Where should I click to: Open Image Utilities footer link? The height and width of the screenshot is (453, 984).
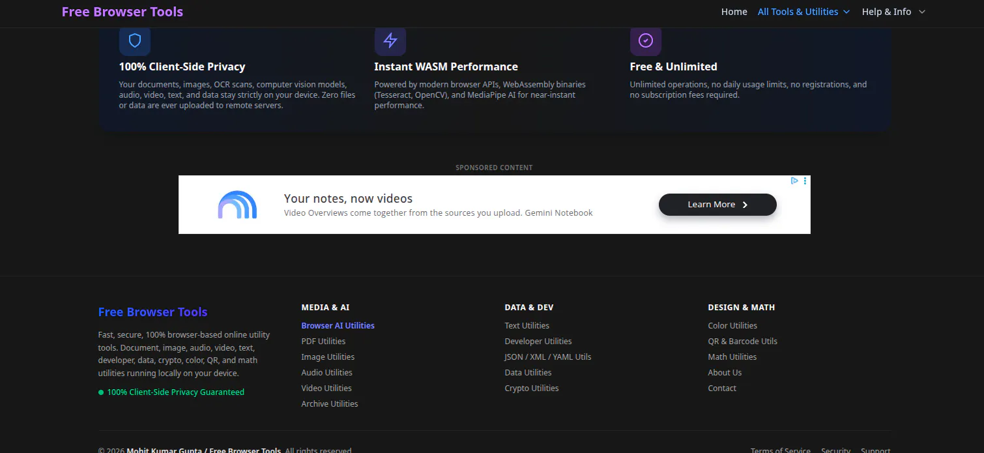pyautogui.click(x=328, y=357)
